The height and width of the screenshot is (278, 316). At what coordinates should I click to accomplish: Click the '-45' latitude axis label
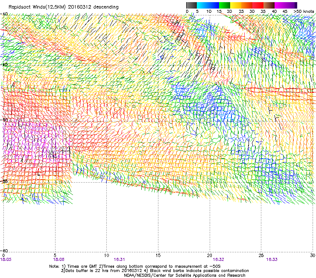[4, 65]
